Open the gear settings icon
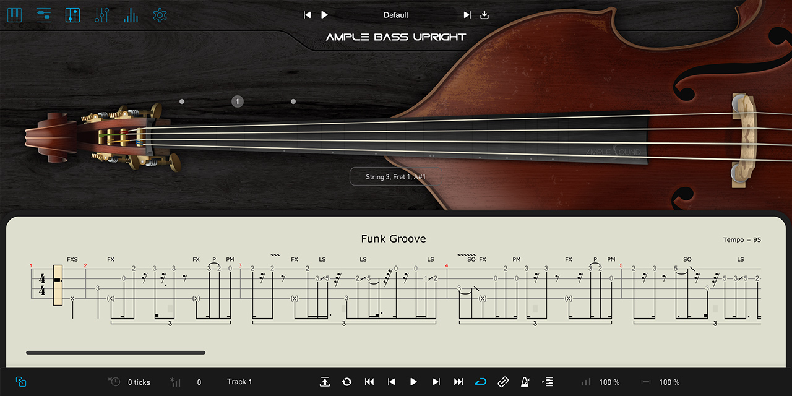 tap(160, 15)
